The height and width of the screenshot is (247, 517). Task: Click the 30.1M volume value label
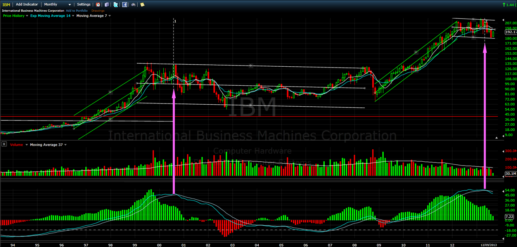[510, 173]
